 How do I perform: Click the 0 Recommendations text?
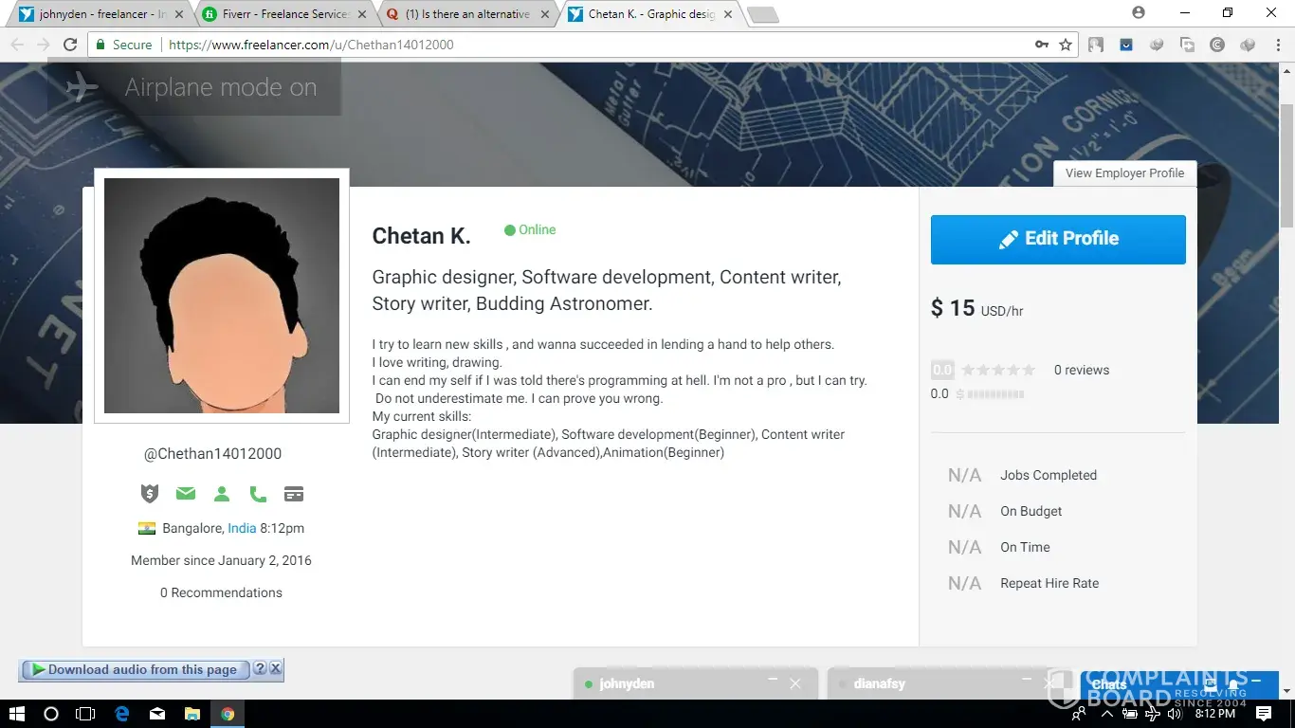click(x=221, y=592)
